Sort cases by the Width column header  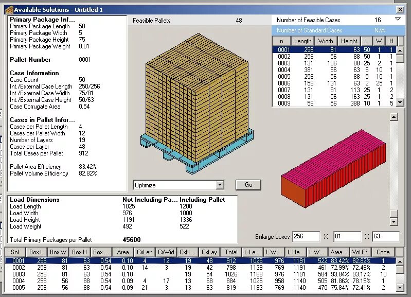[x=326, y=41]
